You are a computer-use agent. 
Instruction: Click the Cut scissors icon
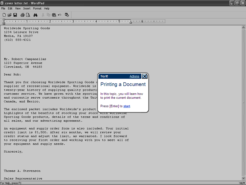point(43,15)
